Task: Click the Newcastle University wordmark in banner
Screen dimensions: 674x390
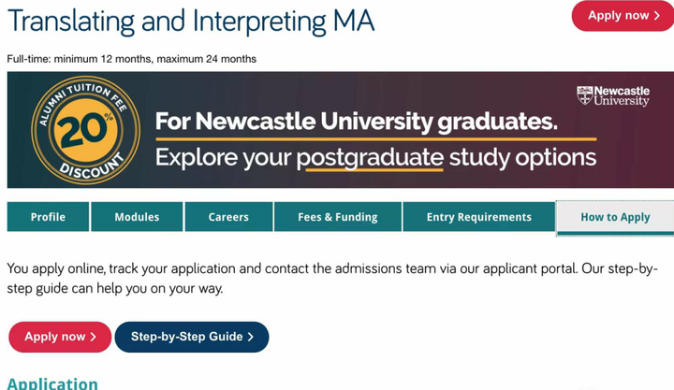Action: (x=622, y=95)
